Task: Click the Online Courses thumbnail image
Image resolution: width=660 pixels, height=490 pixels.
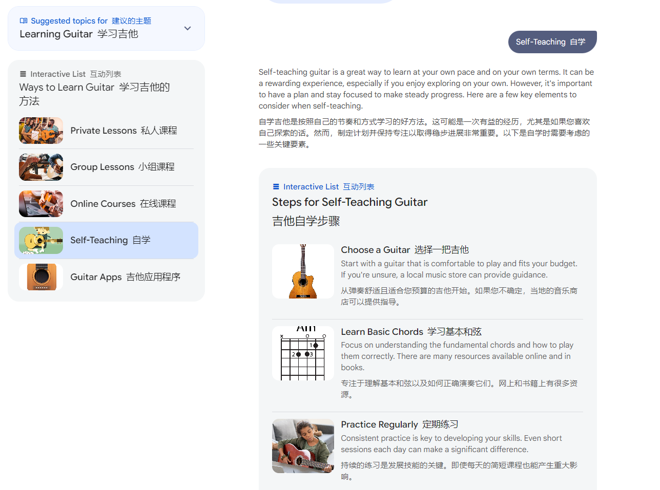Action: point(41,204)
